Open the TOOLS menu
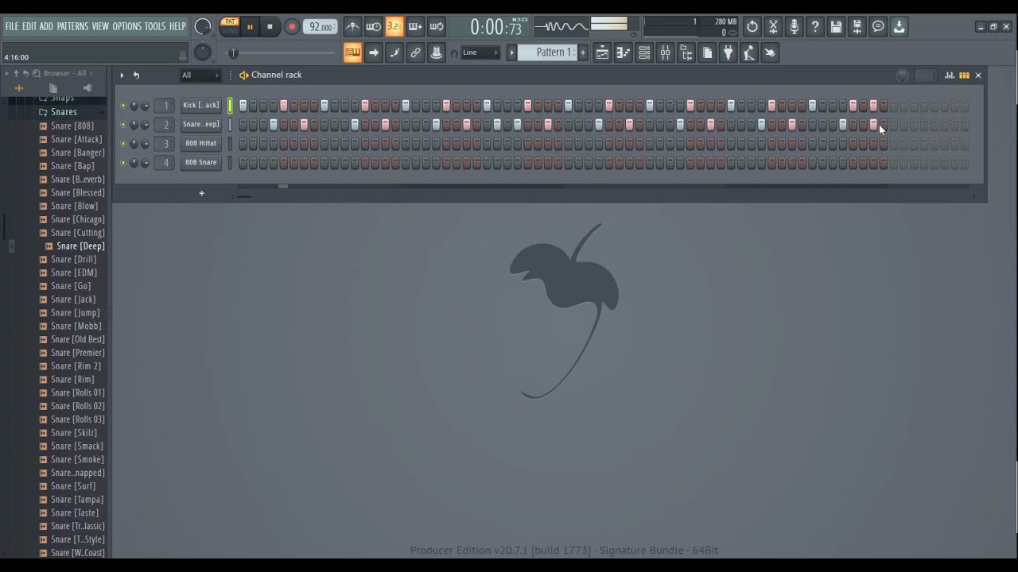1018x572 pixels. [155, 26]
